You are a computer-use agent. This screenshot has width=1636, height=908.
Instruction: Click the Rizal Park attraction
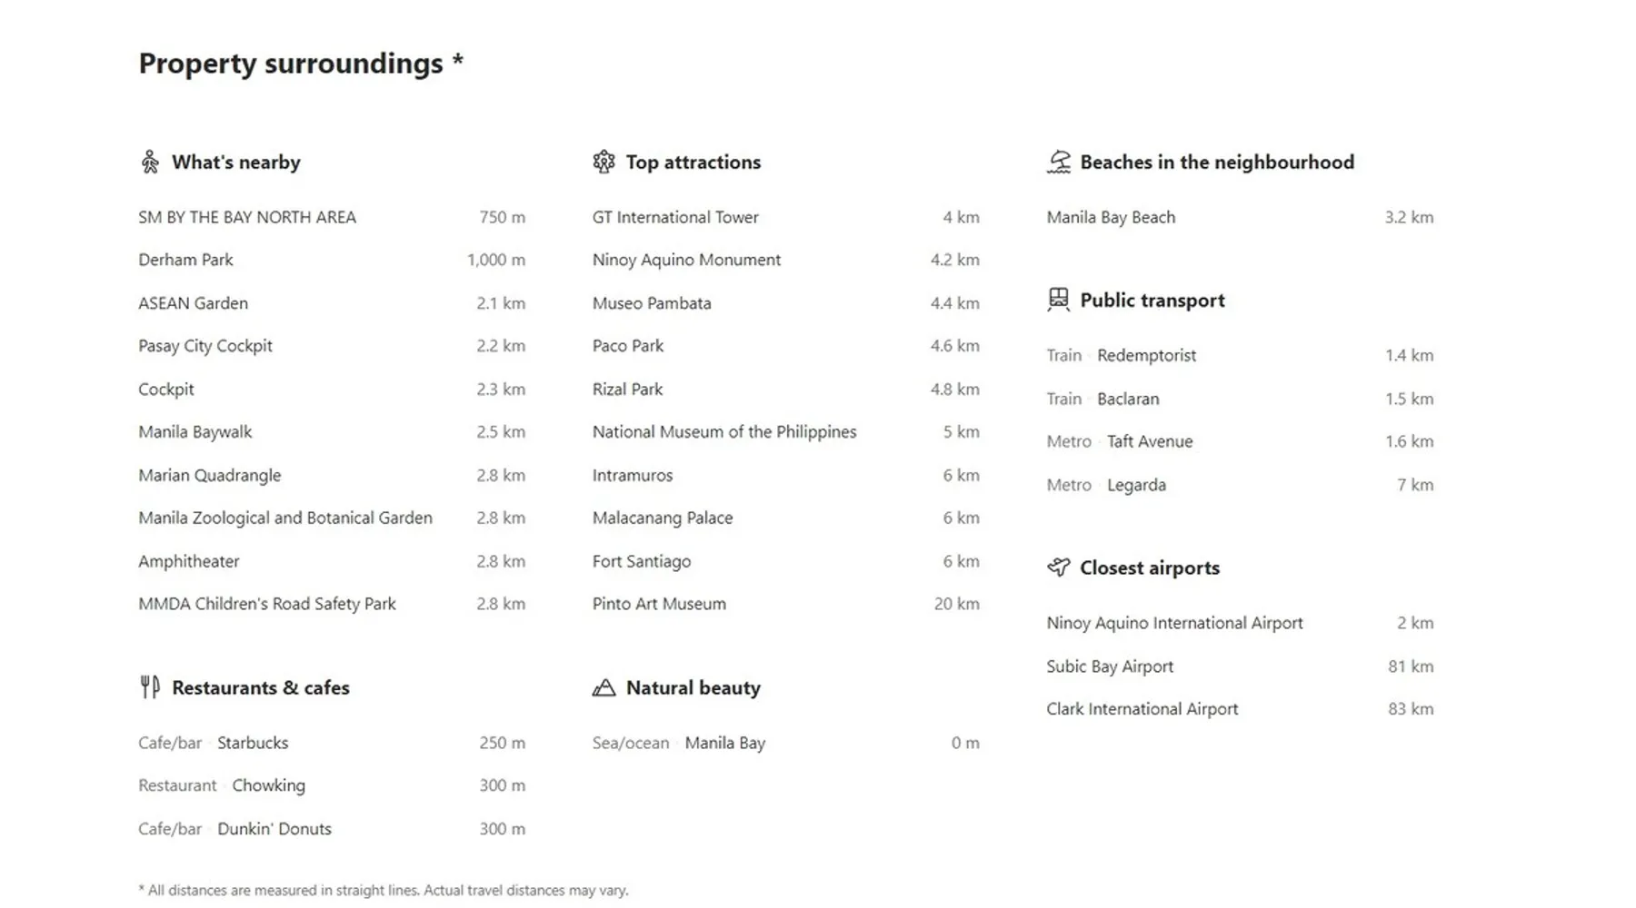pyautogui.click(x=627, y=389)
